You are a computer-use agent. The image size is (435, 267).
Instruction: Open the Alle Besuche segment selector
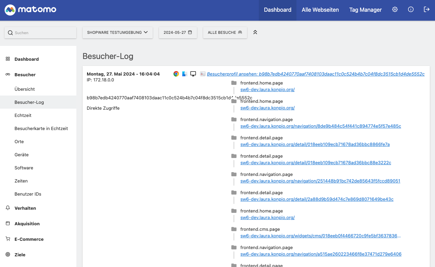[225, 32]
